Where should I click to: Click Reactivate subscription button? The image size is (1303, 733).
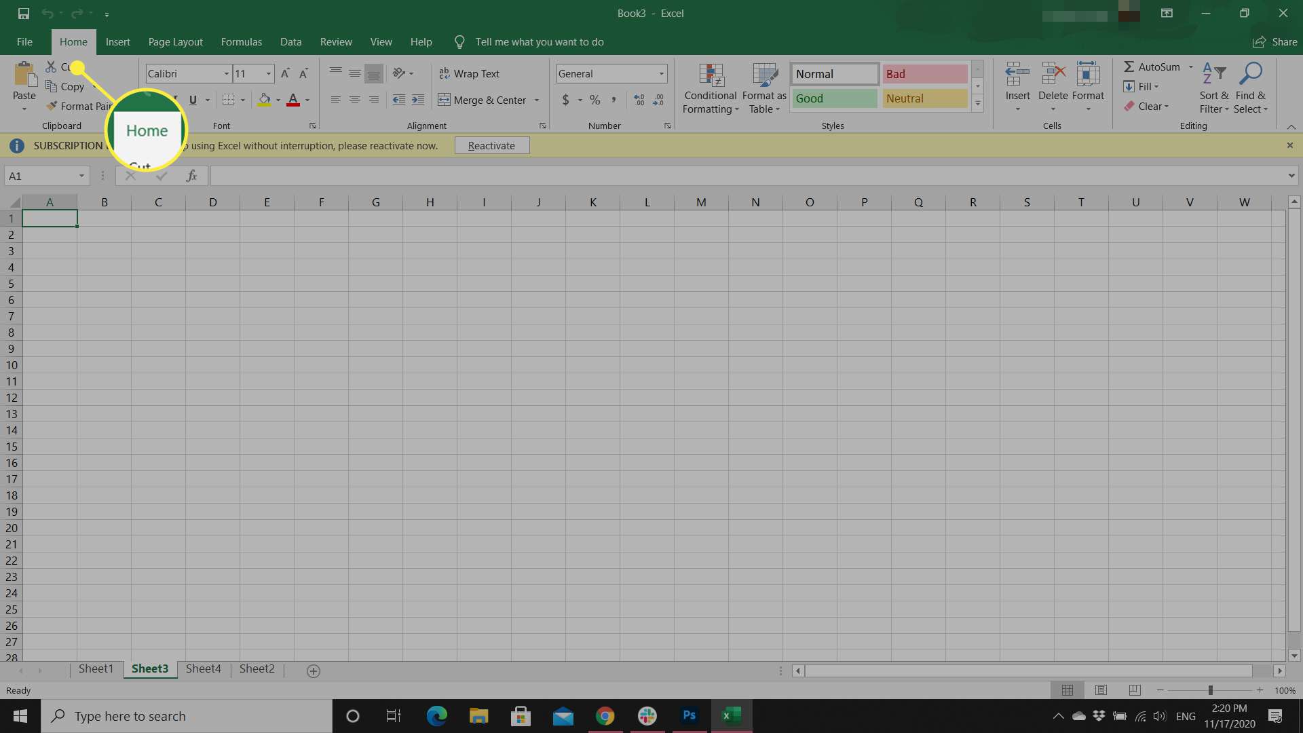(x=491, y=145)
